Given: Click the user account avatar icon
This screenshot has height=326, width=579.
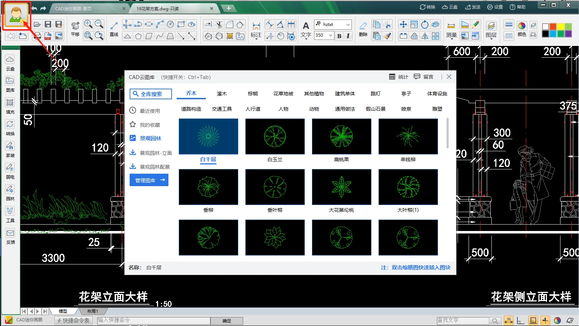Looking at the screenshot, I should 16,15.
